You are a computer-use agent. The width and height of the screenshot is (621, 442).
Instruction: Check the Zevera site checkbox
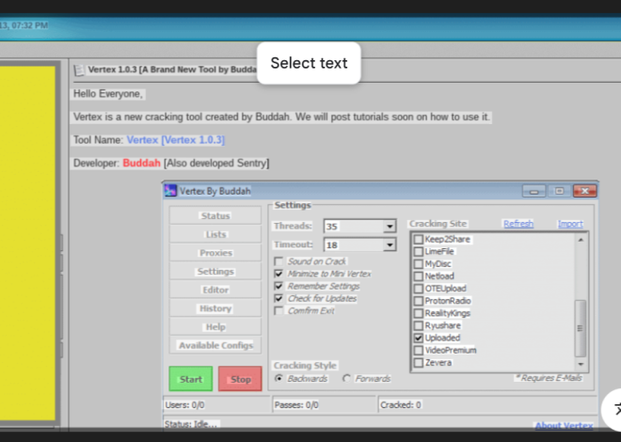tap(418, 362)
